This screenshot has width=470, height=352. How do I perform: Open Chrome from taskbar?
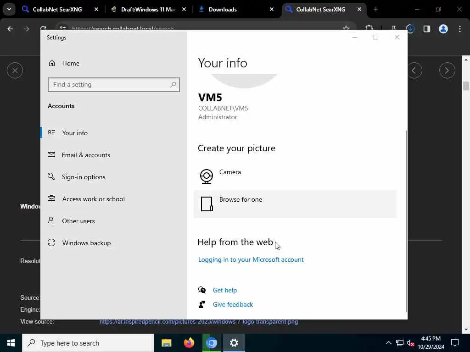pyautogui.click(x=211, y=343)
